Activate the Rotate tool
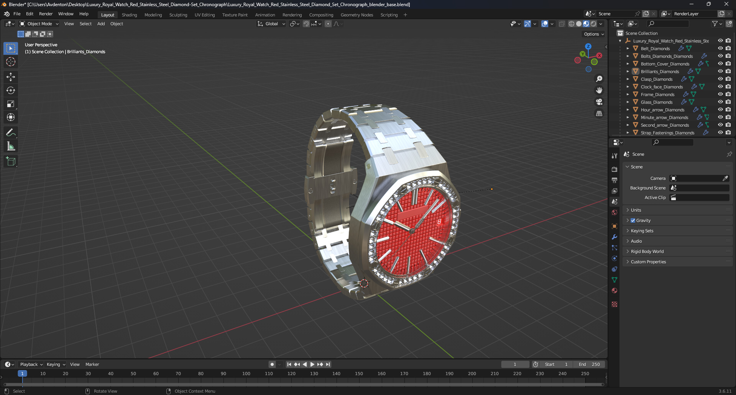Viewport: 736px width, 395px height. [11, 90]
